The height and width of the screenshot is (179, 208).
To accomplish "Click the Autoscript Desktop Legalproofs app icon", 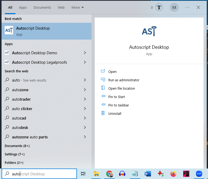I will click(7, 62).
